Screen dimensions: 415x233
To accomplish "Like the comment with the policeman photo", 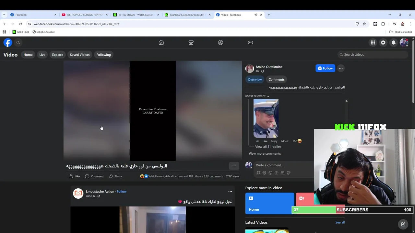I will (265, 141).
